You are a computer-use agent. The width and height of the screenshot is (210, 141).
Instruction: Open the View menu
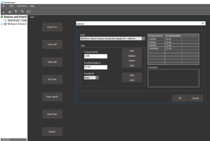pyautogui.click(x=11, y=6)
